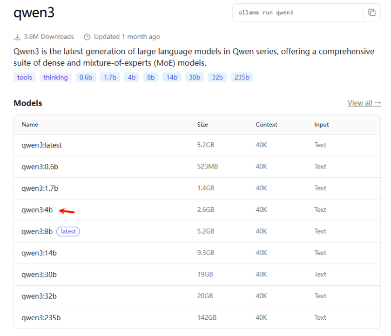391x336 pixels.
Task: Click the Input column header
Action: point(322,125)
